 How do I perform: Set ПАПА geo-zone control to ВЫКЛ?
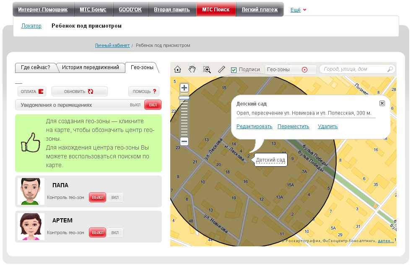point(97,197)
